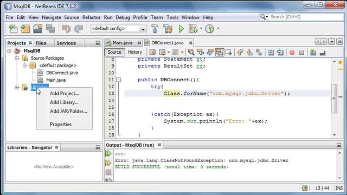
Task: Choose Add Project... from context menu
Action: pos(65,93)
